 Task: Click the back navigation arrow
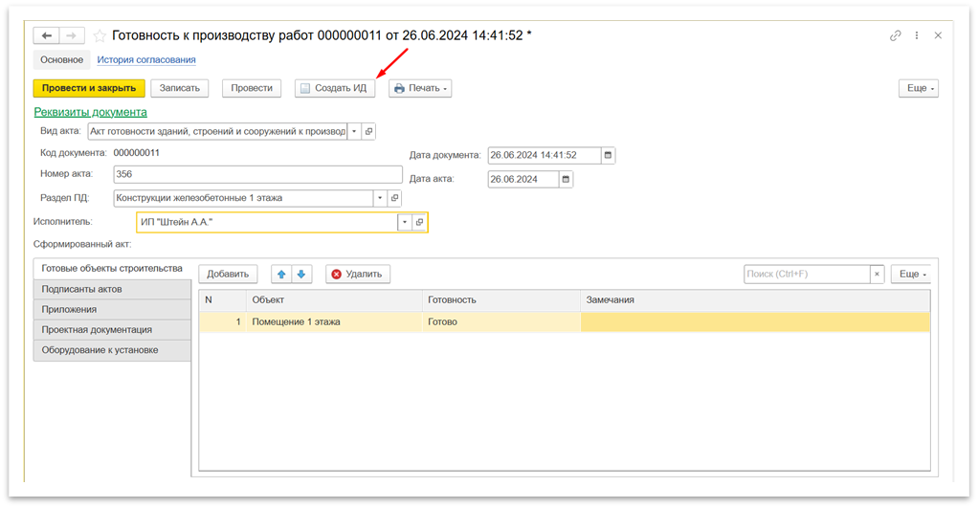pyautogui.click(x=47, y=35)
